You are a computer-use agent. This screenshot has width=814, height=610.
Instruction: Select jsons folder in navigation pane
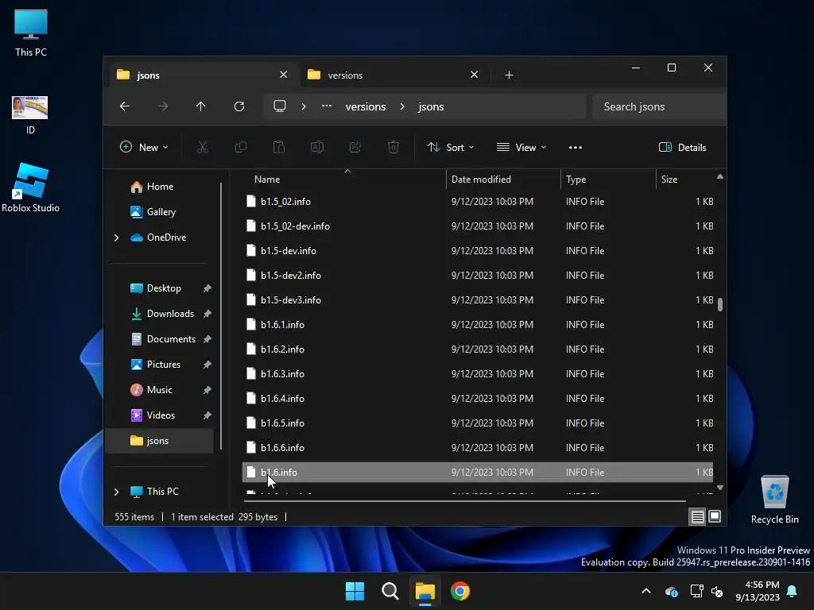(x=159, y=441)
